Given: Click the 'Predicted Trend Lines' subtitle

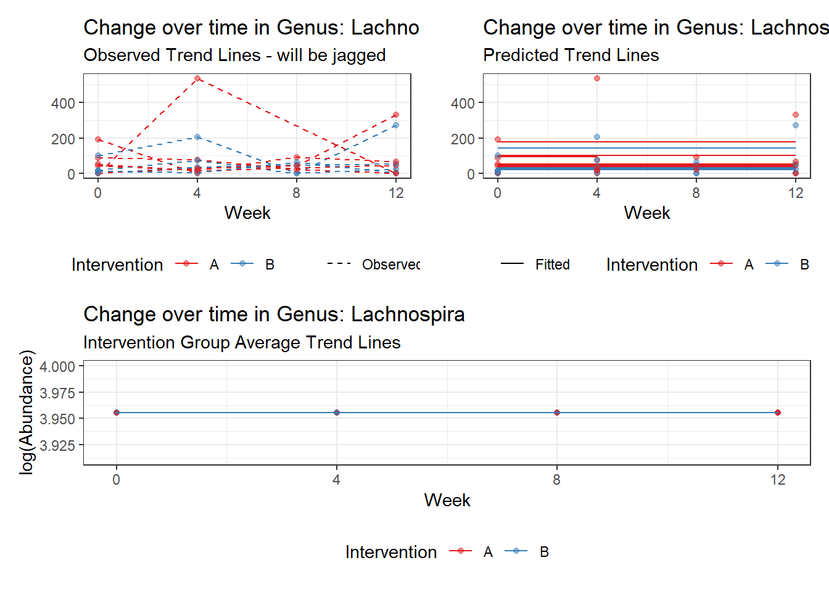Looking at the screenshot, I should pyautogui.click(x=571, y=55).
